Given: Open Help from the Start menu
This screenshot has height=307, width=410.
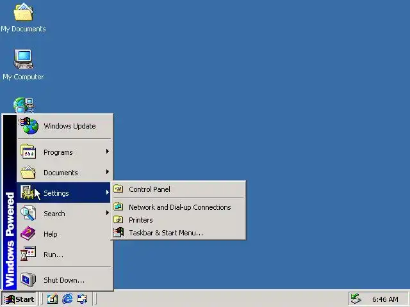Looking at the screenshot, I should 64,233.
